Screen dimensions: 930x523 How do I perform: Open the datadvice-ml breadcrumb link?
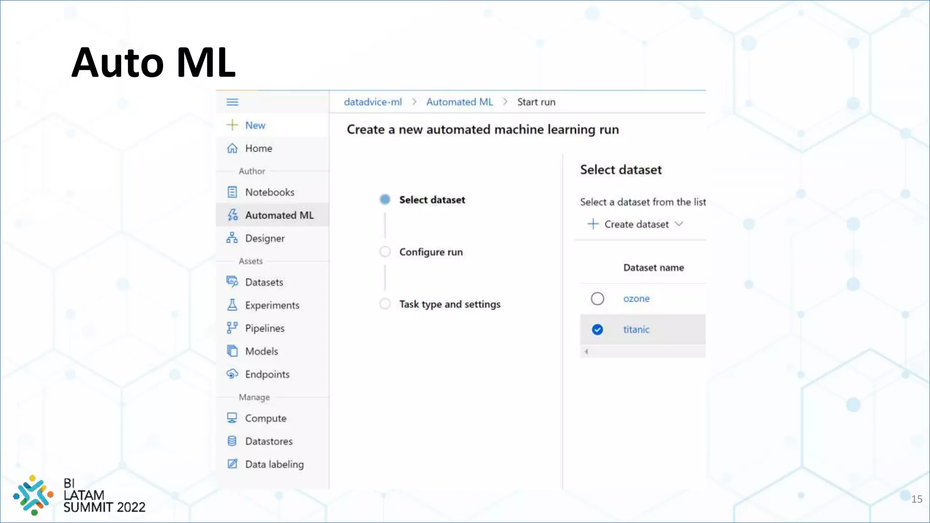pyautogui.click(x=372, y=102)
